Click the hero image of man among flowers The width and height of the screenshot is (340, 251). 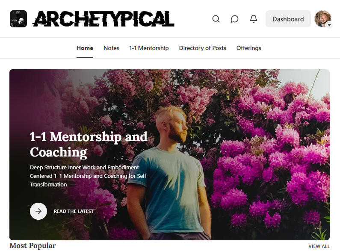[169, 154]
